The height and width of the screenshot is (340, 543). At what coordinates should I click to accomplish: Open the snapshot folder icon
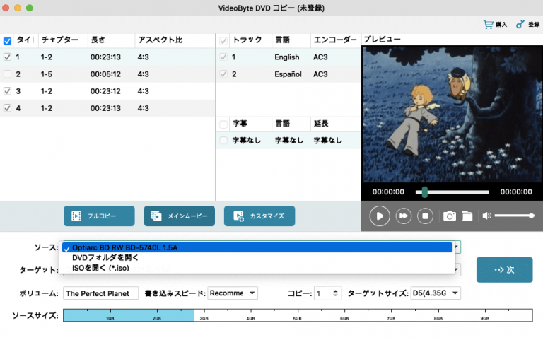(467, 216)
